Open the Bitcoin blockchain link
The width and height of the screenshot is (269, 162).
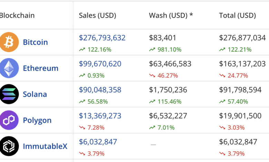tap(35, 42)
